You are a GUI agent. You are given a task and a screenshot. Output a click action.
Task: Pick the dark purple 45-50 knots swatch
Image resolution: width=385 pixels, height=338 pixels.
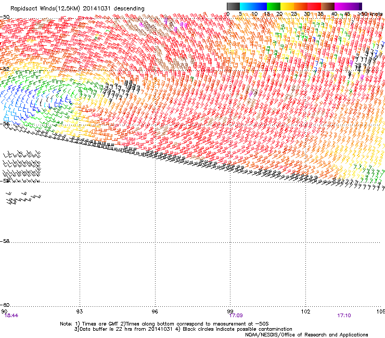pyautogui.click(x=355, y=6)
